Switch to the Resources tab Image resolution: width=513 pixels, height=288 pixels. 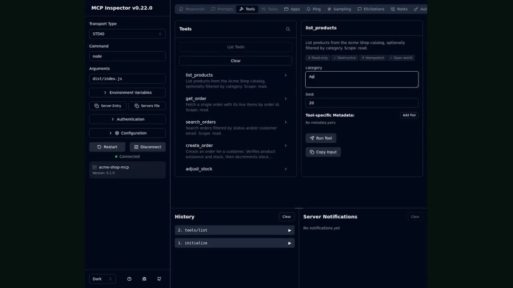pyautogui.click(x=192, y=9)
